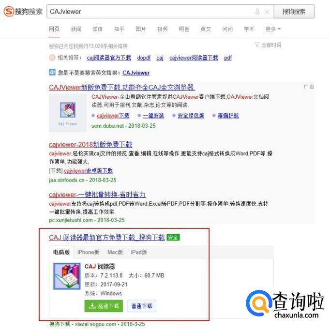Open the cajviewer-2018新版免费下载 result link
The height and width of the screenshot is (330, 330).
[x=90, y=145]
